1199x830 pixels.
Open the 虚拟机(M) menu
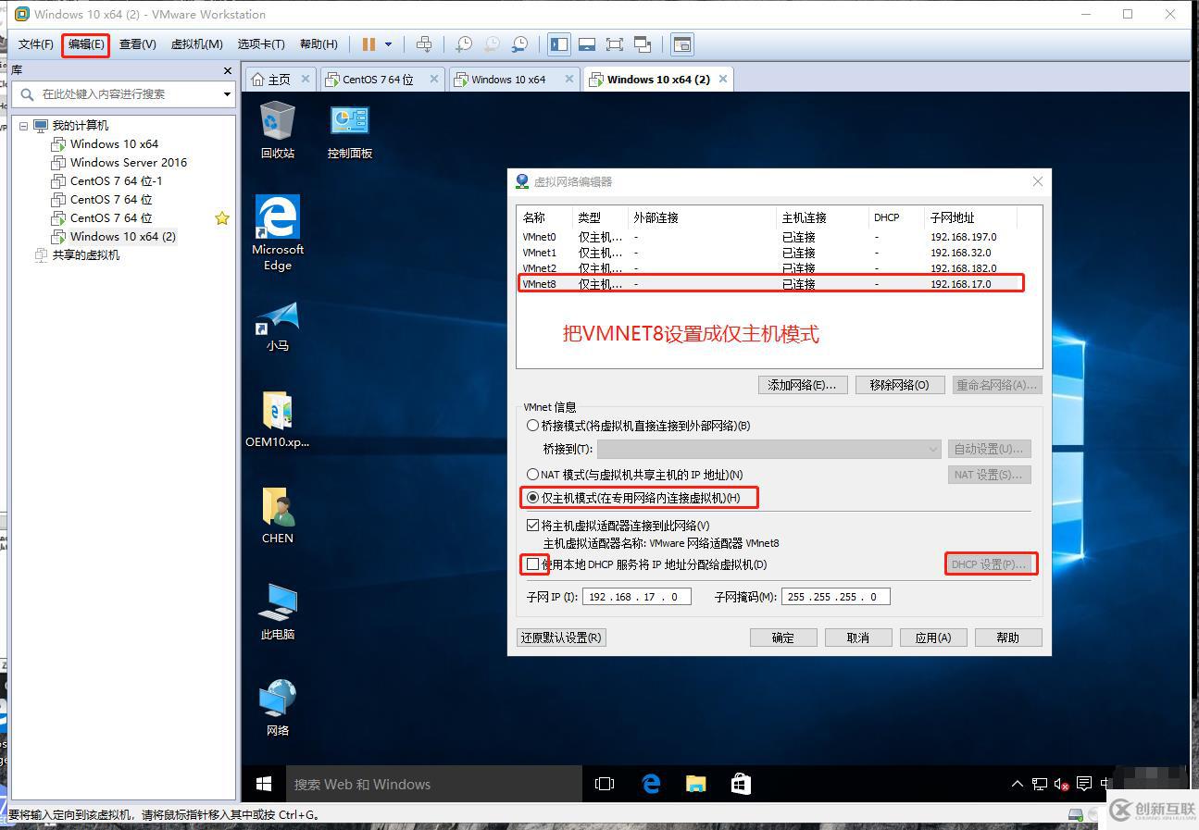click(x=196, y=44)
